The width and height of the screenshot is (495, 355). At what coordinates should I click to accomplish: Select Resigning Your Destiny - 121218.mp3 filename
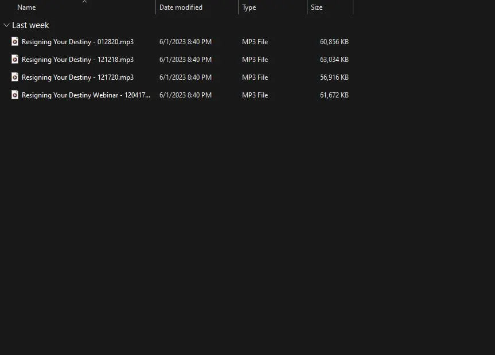(x=77, y=60)
